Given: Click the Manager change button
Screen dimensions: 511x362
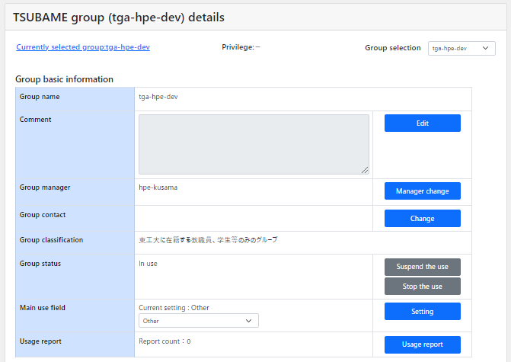Looking at the screenshot, I should (x=423, y=191).
